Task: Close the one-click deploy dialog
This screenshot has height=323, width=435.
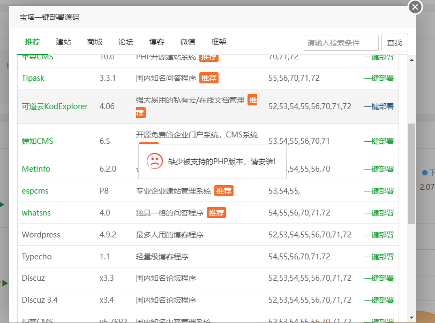Action: (415, 7)
